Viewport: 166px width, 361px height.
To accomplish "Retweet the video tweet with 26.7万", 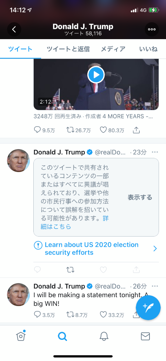I will click(70, 130).
